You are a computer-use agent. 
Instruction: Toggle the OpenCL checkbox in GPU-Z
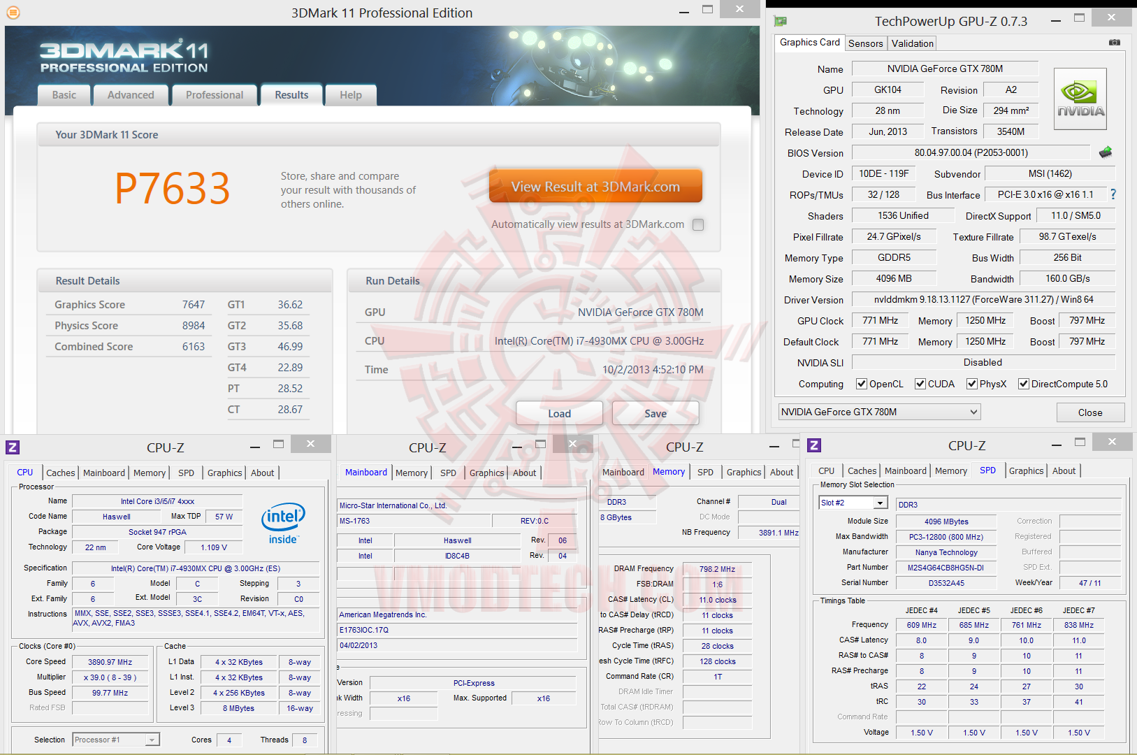862,384
